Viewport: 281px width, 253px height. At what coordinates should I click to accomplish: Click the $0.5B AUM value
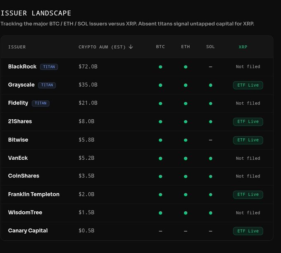click(86, 231)
